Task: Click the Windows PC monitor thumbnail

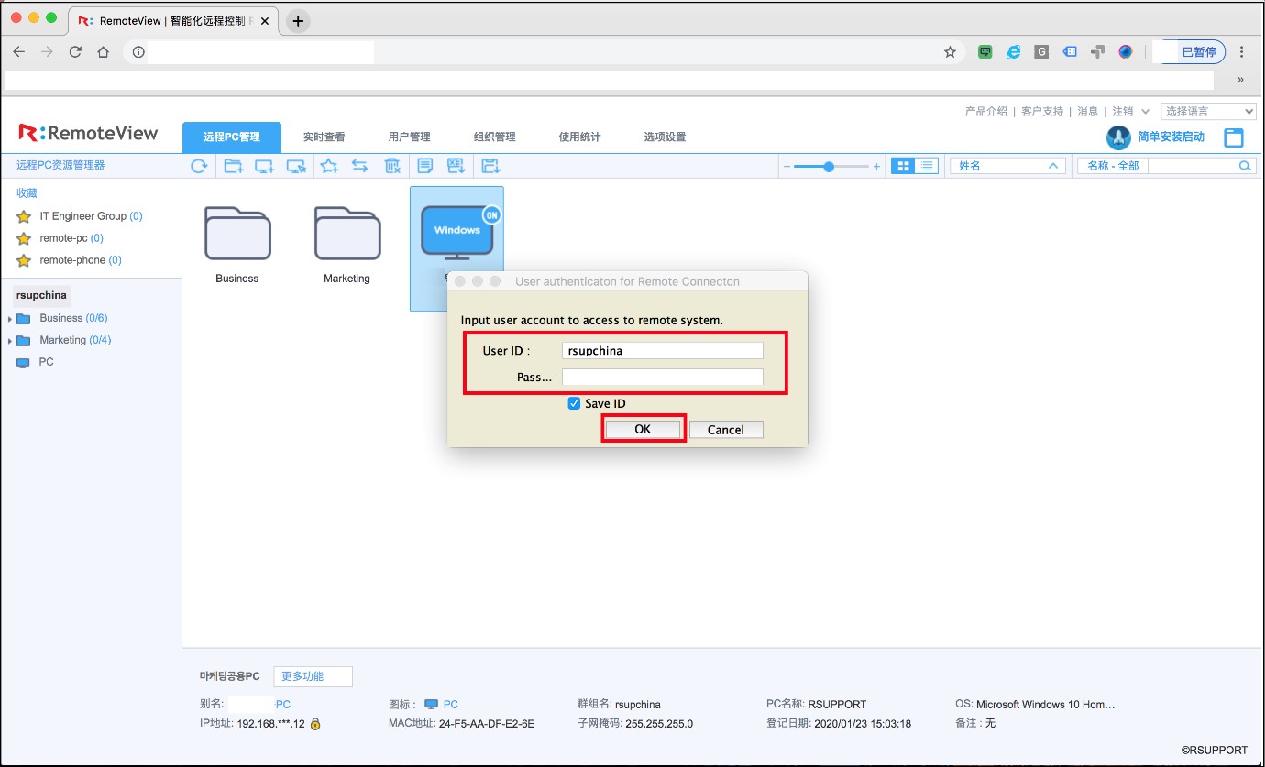Action: click(x=456, y=232)
